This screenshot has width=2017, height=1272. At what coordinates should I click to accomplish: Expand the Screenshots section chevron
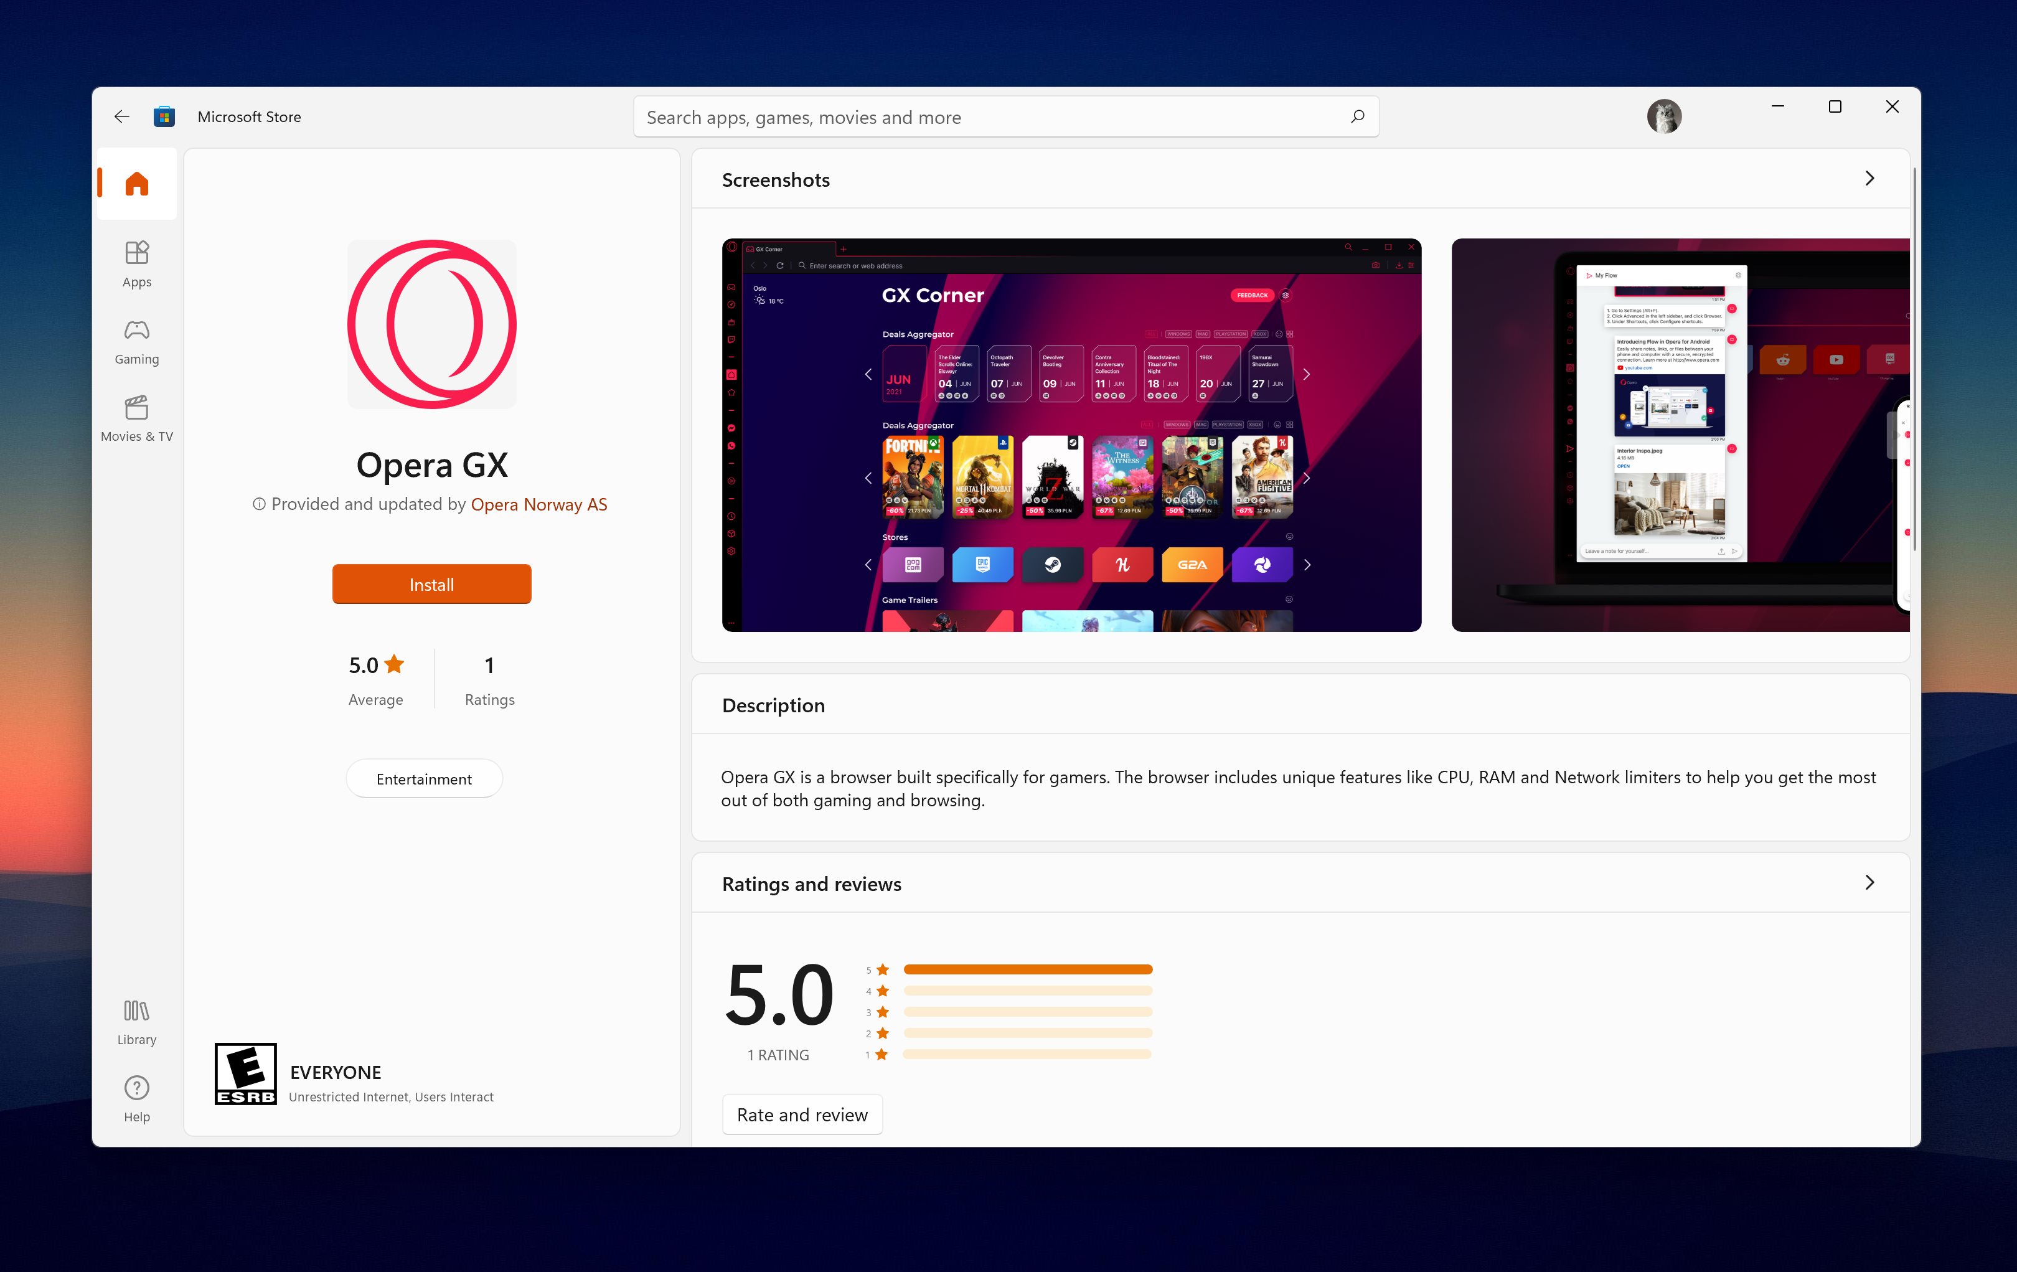tap(1869, 179)
